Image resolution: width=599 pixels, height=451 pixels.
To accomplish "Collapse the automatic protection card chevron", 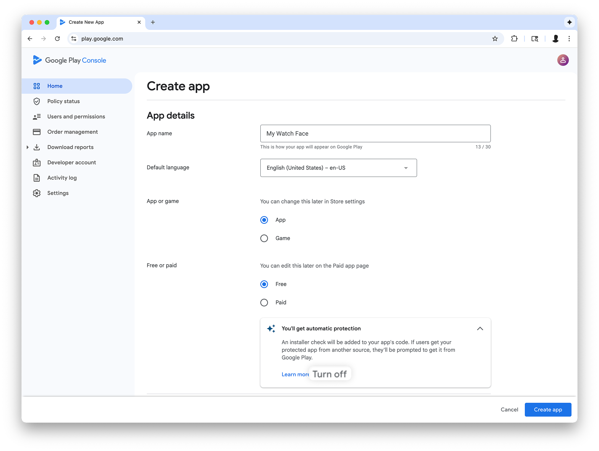I will [480, 329].
